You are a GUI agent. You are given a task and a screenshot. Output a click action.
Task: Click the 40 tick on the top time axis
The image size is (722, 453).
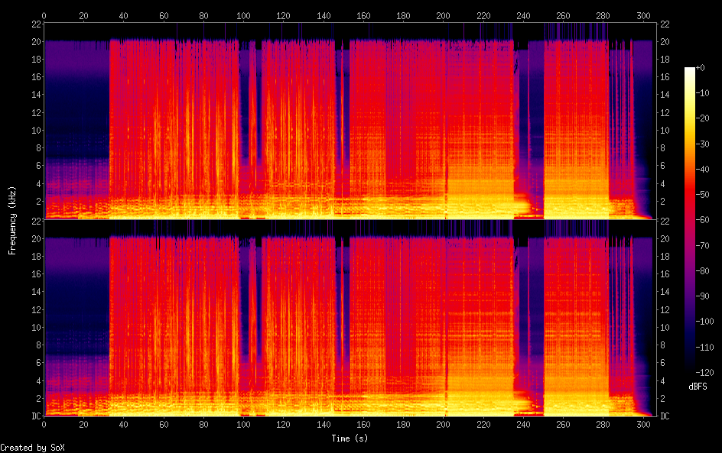click(124, 15)
